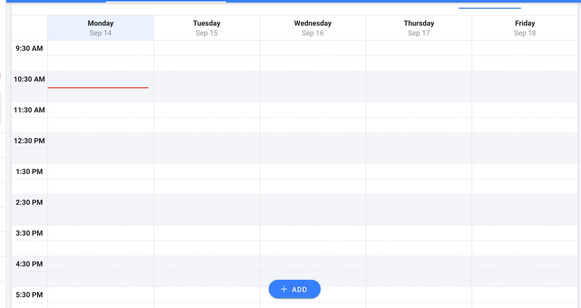Select the Tuesday Sep 15 column header

click(x=206, y=27)
